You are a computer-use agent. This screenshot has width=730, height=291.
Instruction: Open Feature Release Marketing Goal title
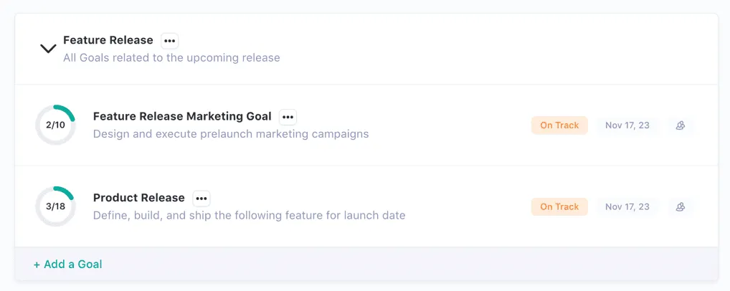coord(182,116)
